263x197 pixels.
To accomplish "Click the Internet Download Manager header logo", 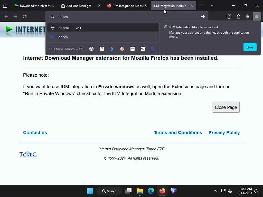I will (25, 30).
